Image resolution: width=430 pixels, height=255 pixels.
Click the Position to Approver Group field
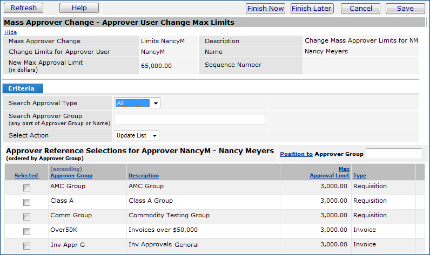(394, 154)
